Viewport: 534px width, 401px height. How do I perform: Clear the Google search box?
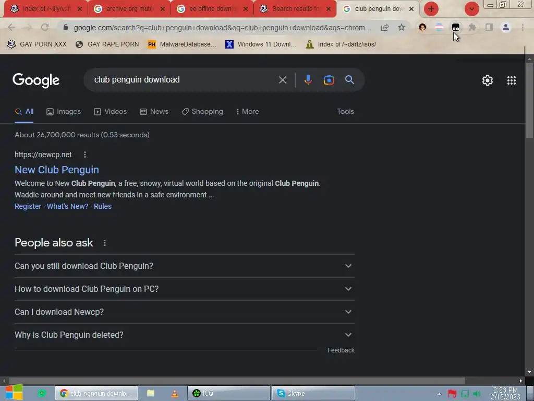282,80
